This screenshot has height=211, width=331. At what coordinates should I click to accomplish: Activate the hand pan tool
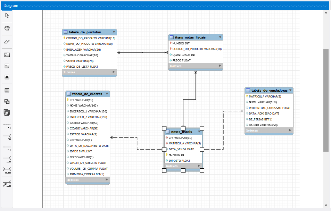click(7, 28)
